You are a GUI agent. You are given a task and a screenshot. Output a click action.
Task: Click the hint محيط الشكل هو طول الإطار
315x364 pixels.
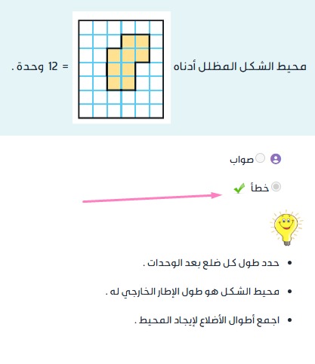(193, 292)
